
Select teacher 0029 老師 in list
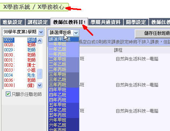click(20, 50)
